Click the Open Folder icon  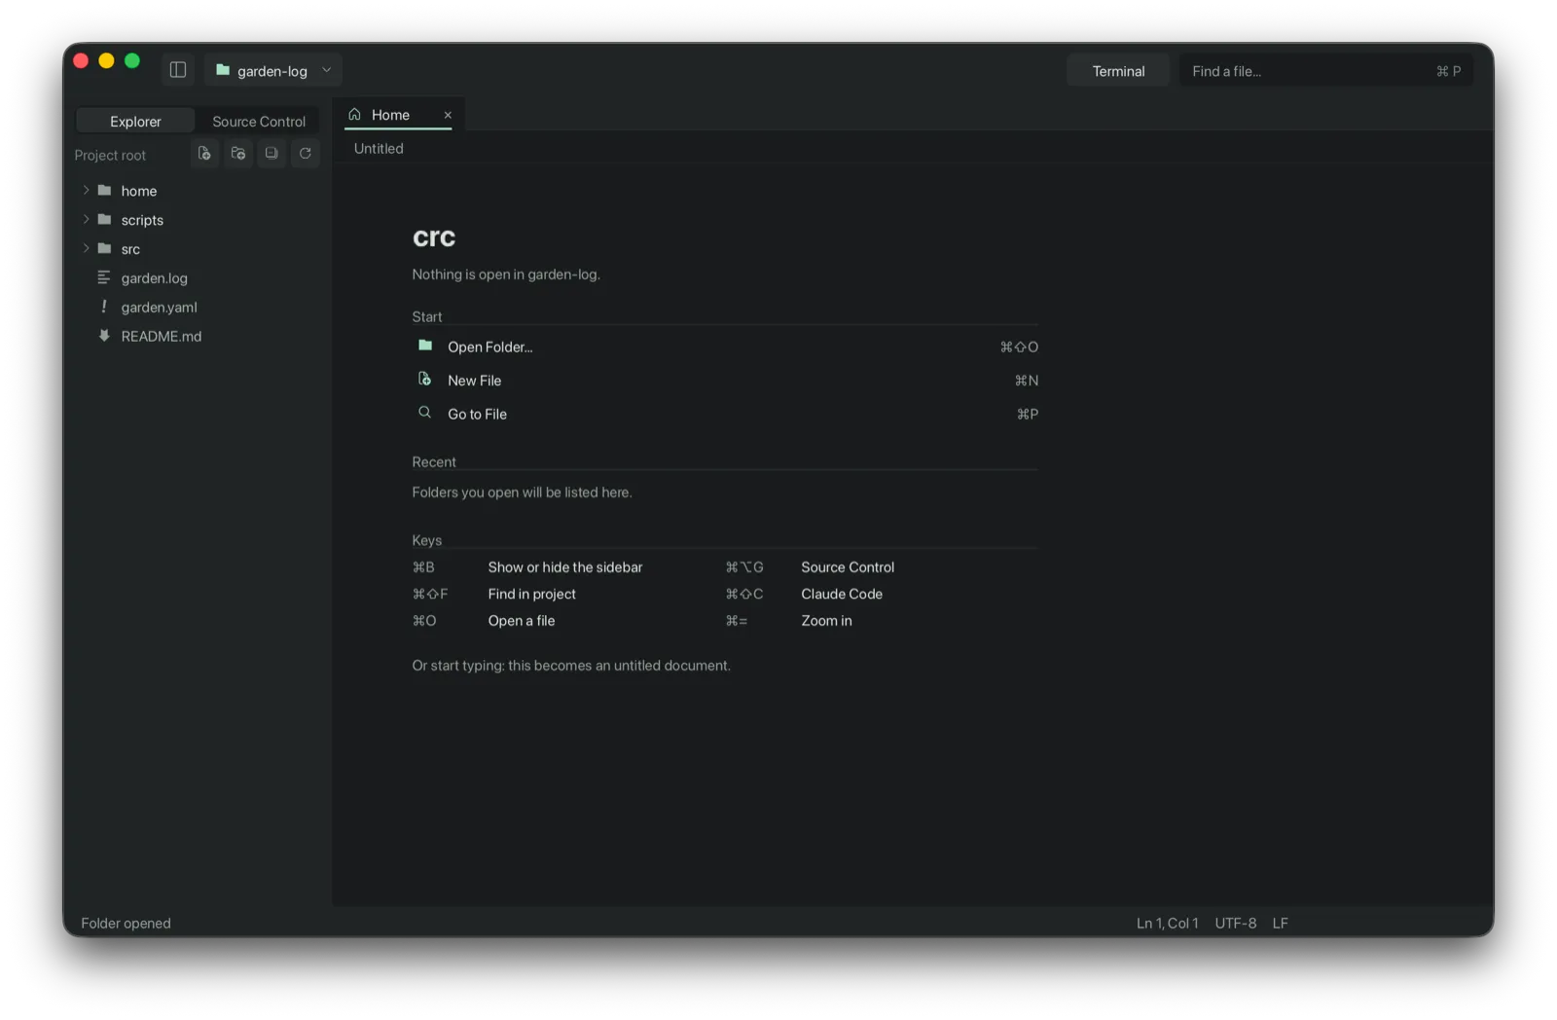pos(425,346)
